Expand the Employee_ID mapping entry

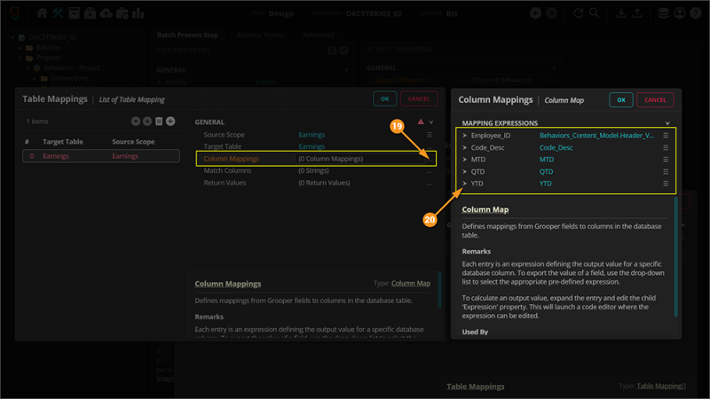point(464,136)
